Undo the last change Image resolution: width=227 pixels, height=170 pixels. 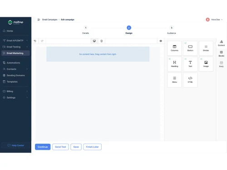click(35, 41)
